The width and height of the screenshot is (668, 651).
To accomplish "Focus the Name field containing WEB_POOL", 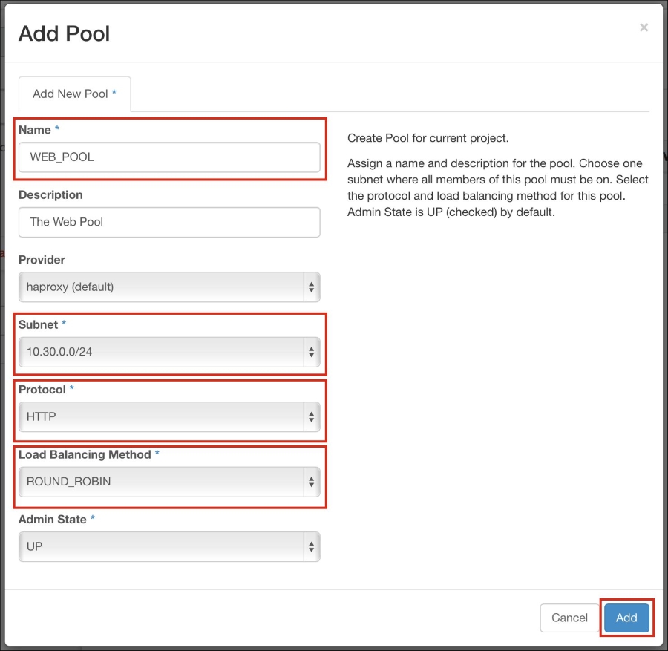I will click(x=169, y=157).
